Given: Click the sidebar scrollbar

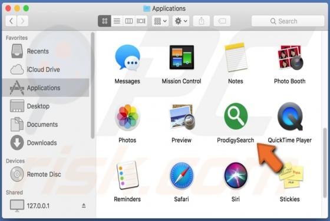Looking at the screenshot, I should coord(93,86).
